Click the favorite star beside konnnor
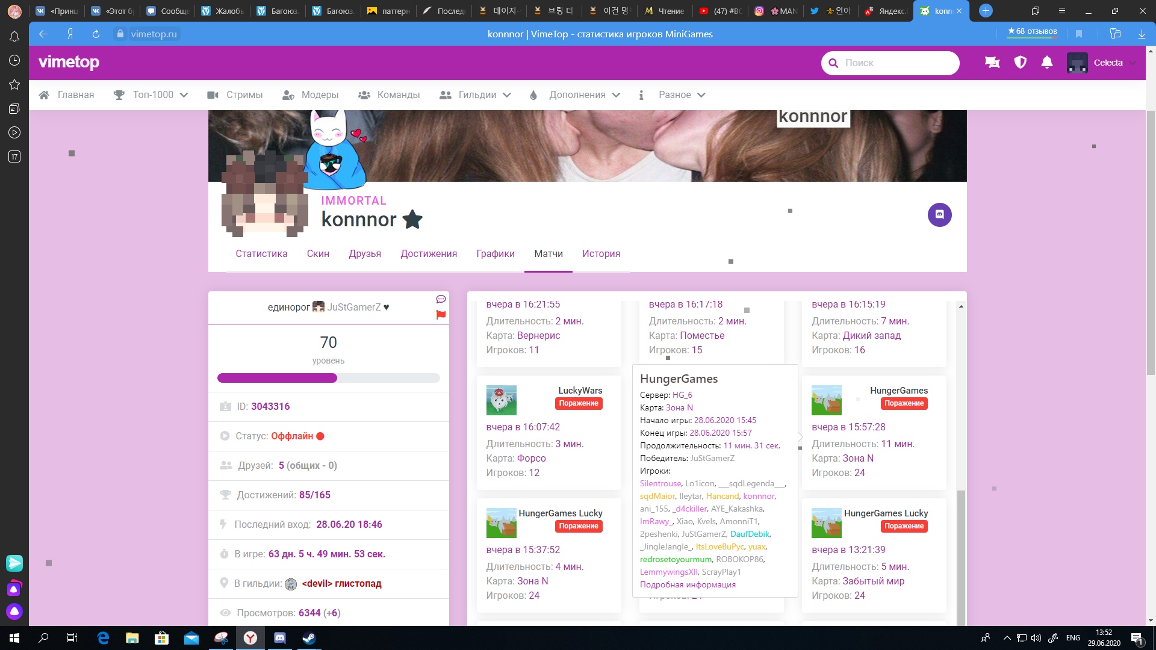This screenshot has height=650, width=1156. (x=412, y=220)
